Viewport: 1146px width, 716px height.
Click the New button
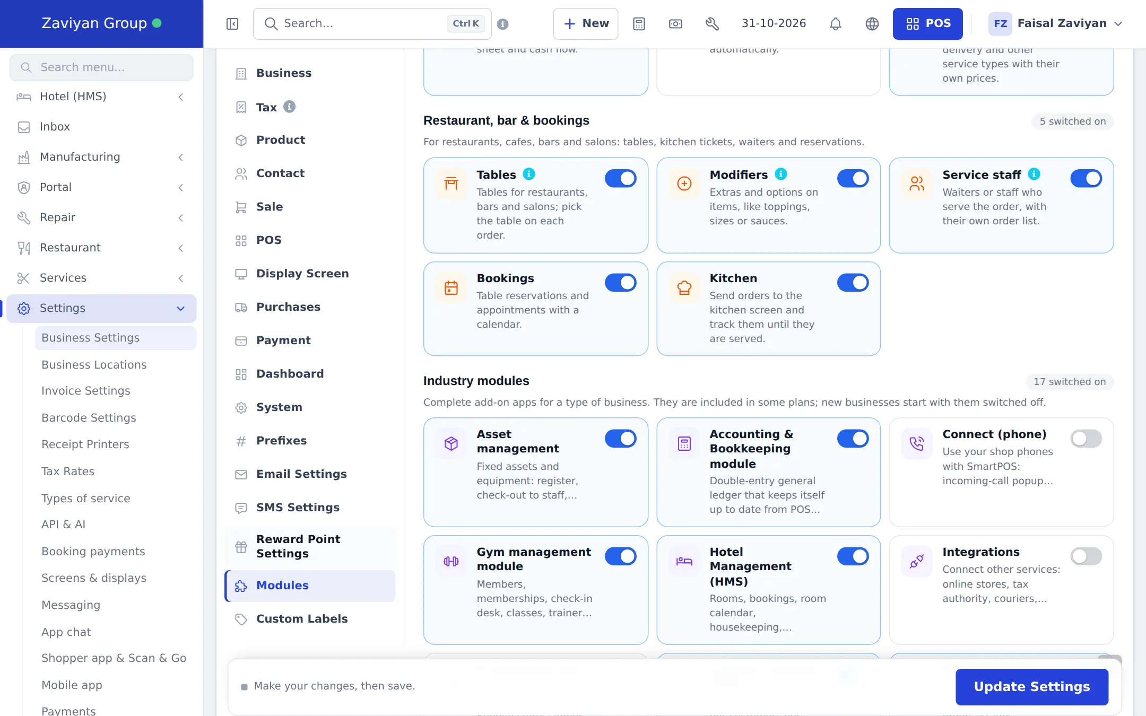pyautogui.click(x=586, y=24)
